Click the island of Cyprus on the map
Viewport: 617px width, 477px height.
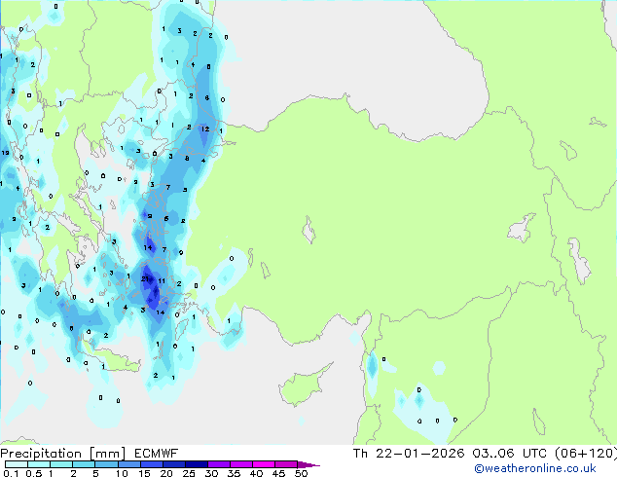click(x=304, y=385)
